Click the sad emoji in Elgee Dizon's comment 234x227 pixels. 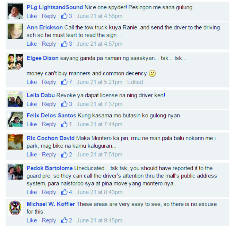click(x=153, y=73)
